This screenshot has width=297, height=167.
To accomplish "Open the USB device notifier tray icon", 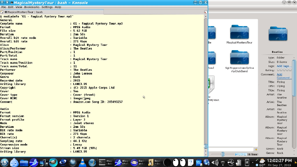I will tap(231, 162).
